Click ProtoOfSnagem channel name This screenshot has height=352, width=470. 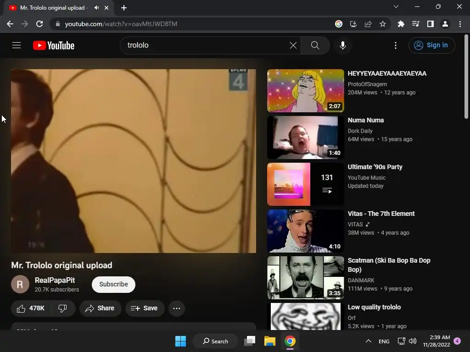click(367, 84)
